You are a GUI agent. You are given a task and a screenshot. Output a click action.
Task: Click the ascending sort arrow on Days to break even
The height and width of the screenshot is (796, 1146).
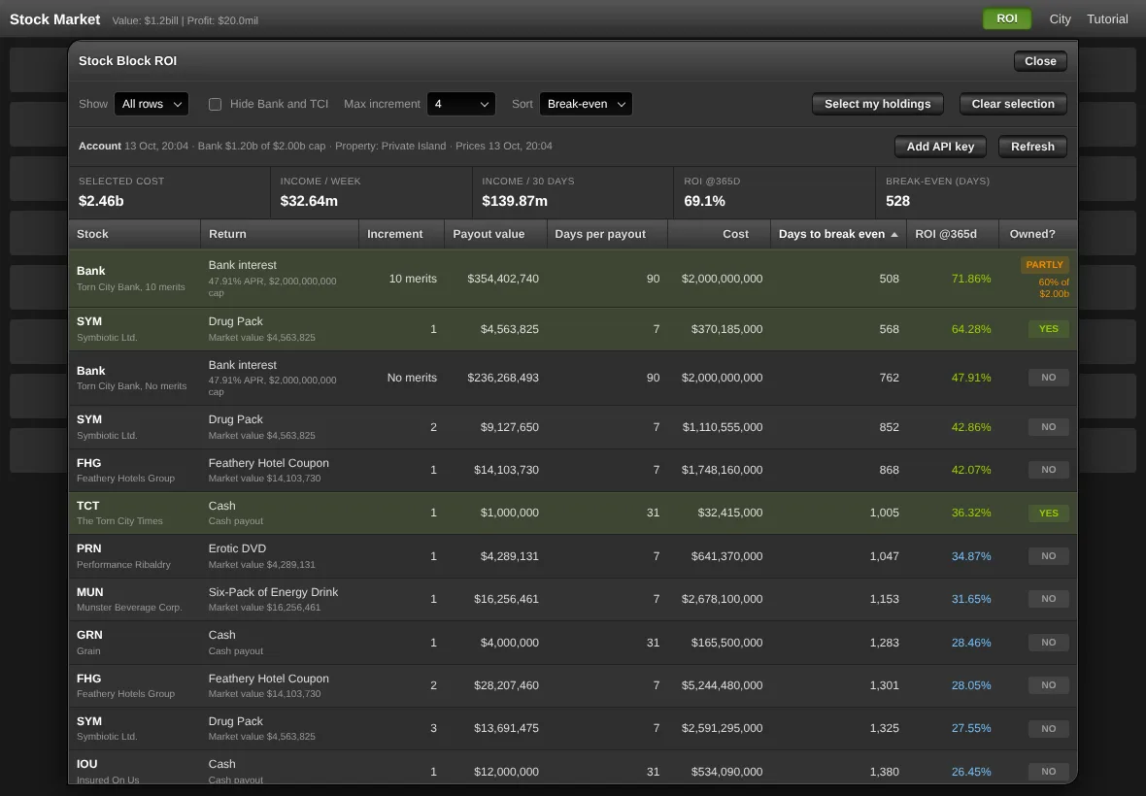click(893, 234)
